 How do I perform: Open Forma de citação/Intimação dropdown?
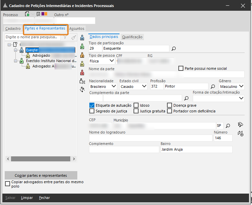click(219, 98)
